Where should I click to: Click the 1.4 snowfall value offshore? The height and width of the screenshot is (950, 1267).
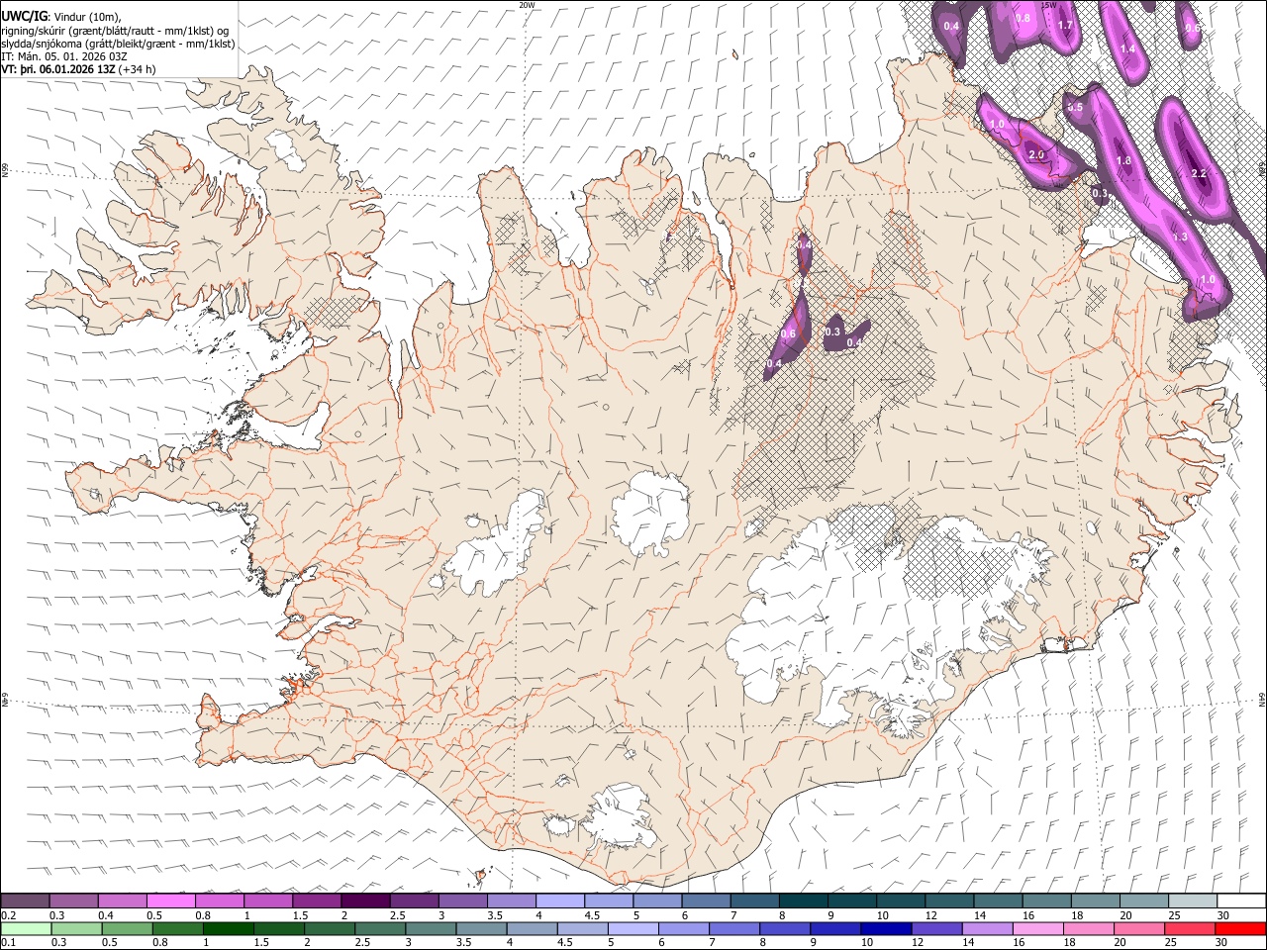click(x=1127, y=49)
